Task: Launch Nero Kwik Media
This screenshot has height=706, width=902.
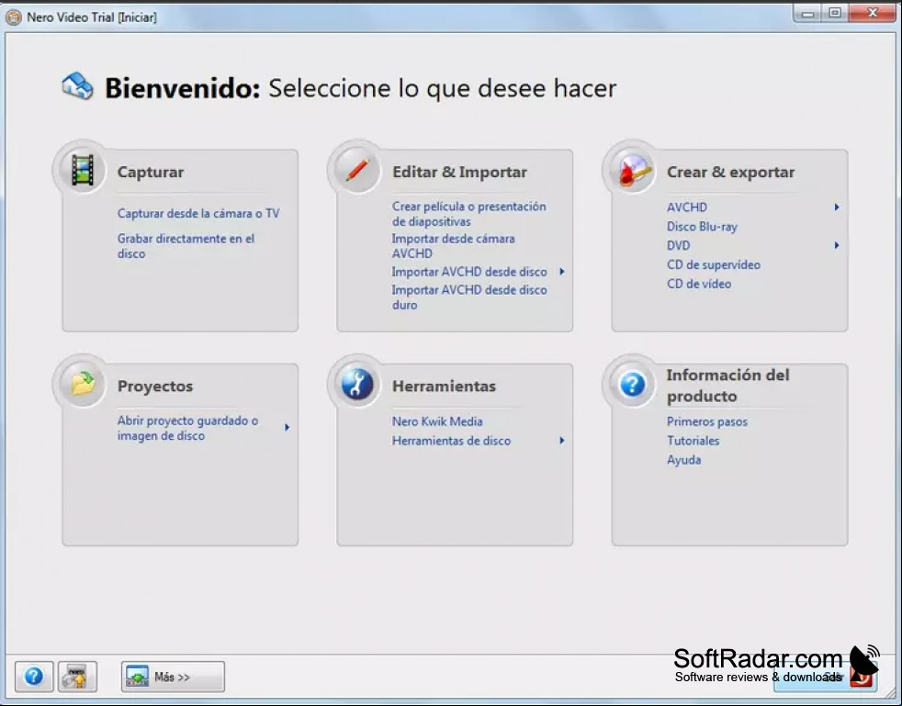Action: click(437, 421)
